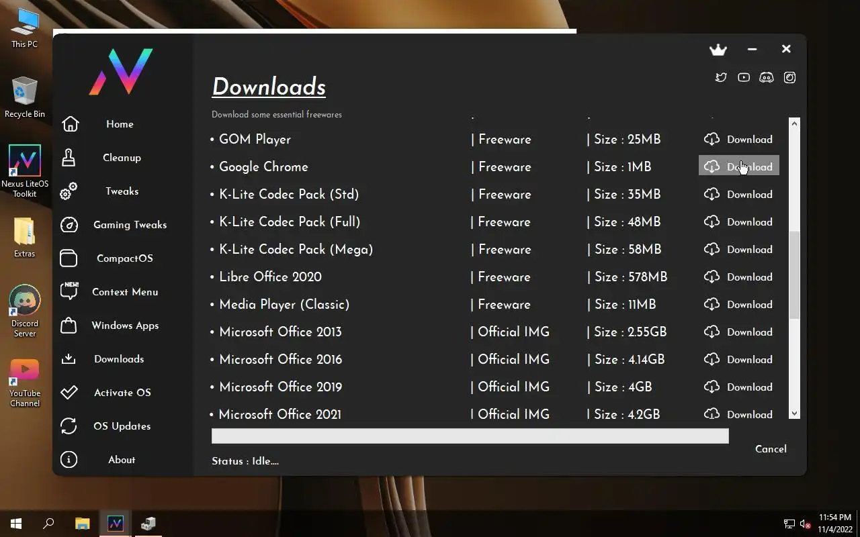Click the Home house icon in sidebar
860x537 pixels.
71,124
